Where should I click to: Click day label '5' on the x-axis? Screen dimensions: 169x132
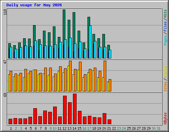point(31,128)
